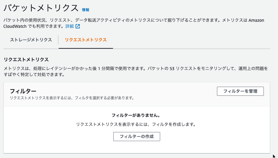Click the フィルターがありません。 empty-state message

(x=136, y=115)
